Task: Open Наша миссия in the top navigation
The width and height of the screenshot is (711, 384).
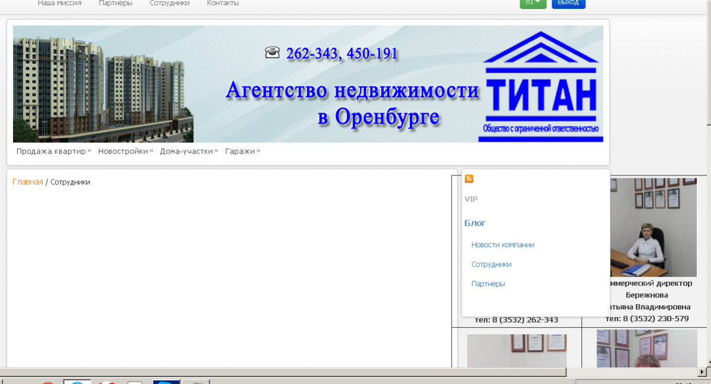Action: coord(60,3)
